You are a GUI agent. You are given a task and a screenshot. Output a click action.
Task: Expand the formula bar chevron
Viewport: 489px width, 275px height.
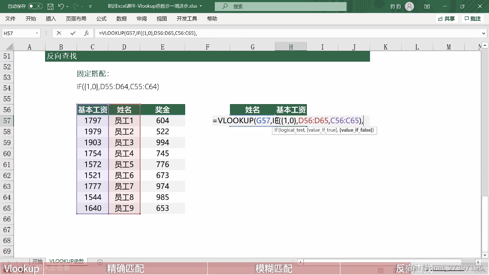(484, 33)
